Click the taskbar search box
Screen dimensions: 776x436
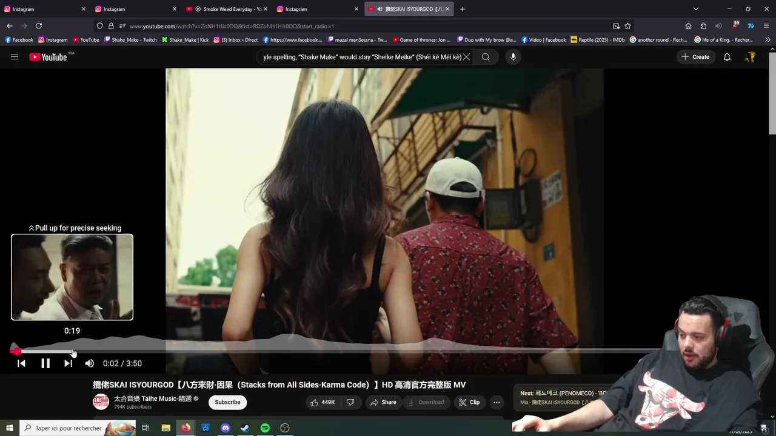point(77,428)
